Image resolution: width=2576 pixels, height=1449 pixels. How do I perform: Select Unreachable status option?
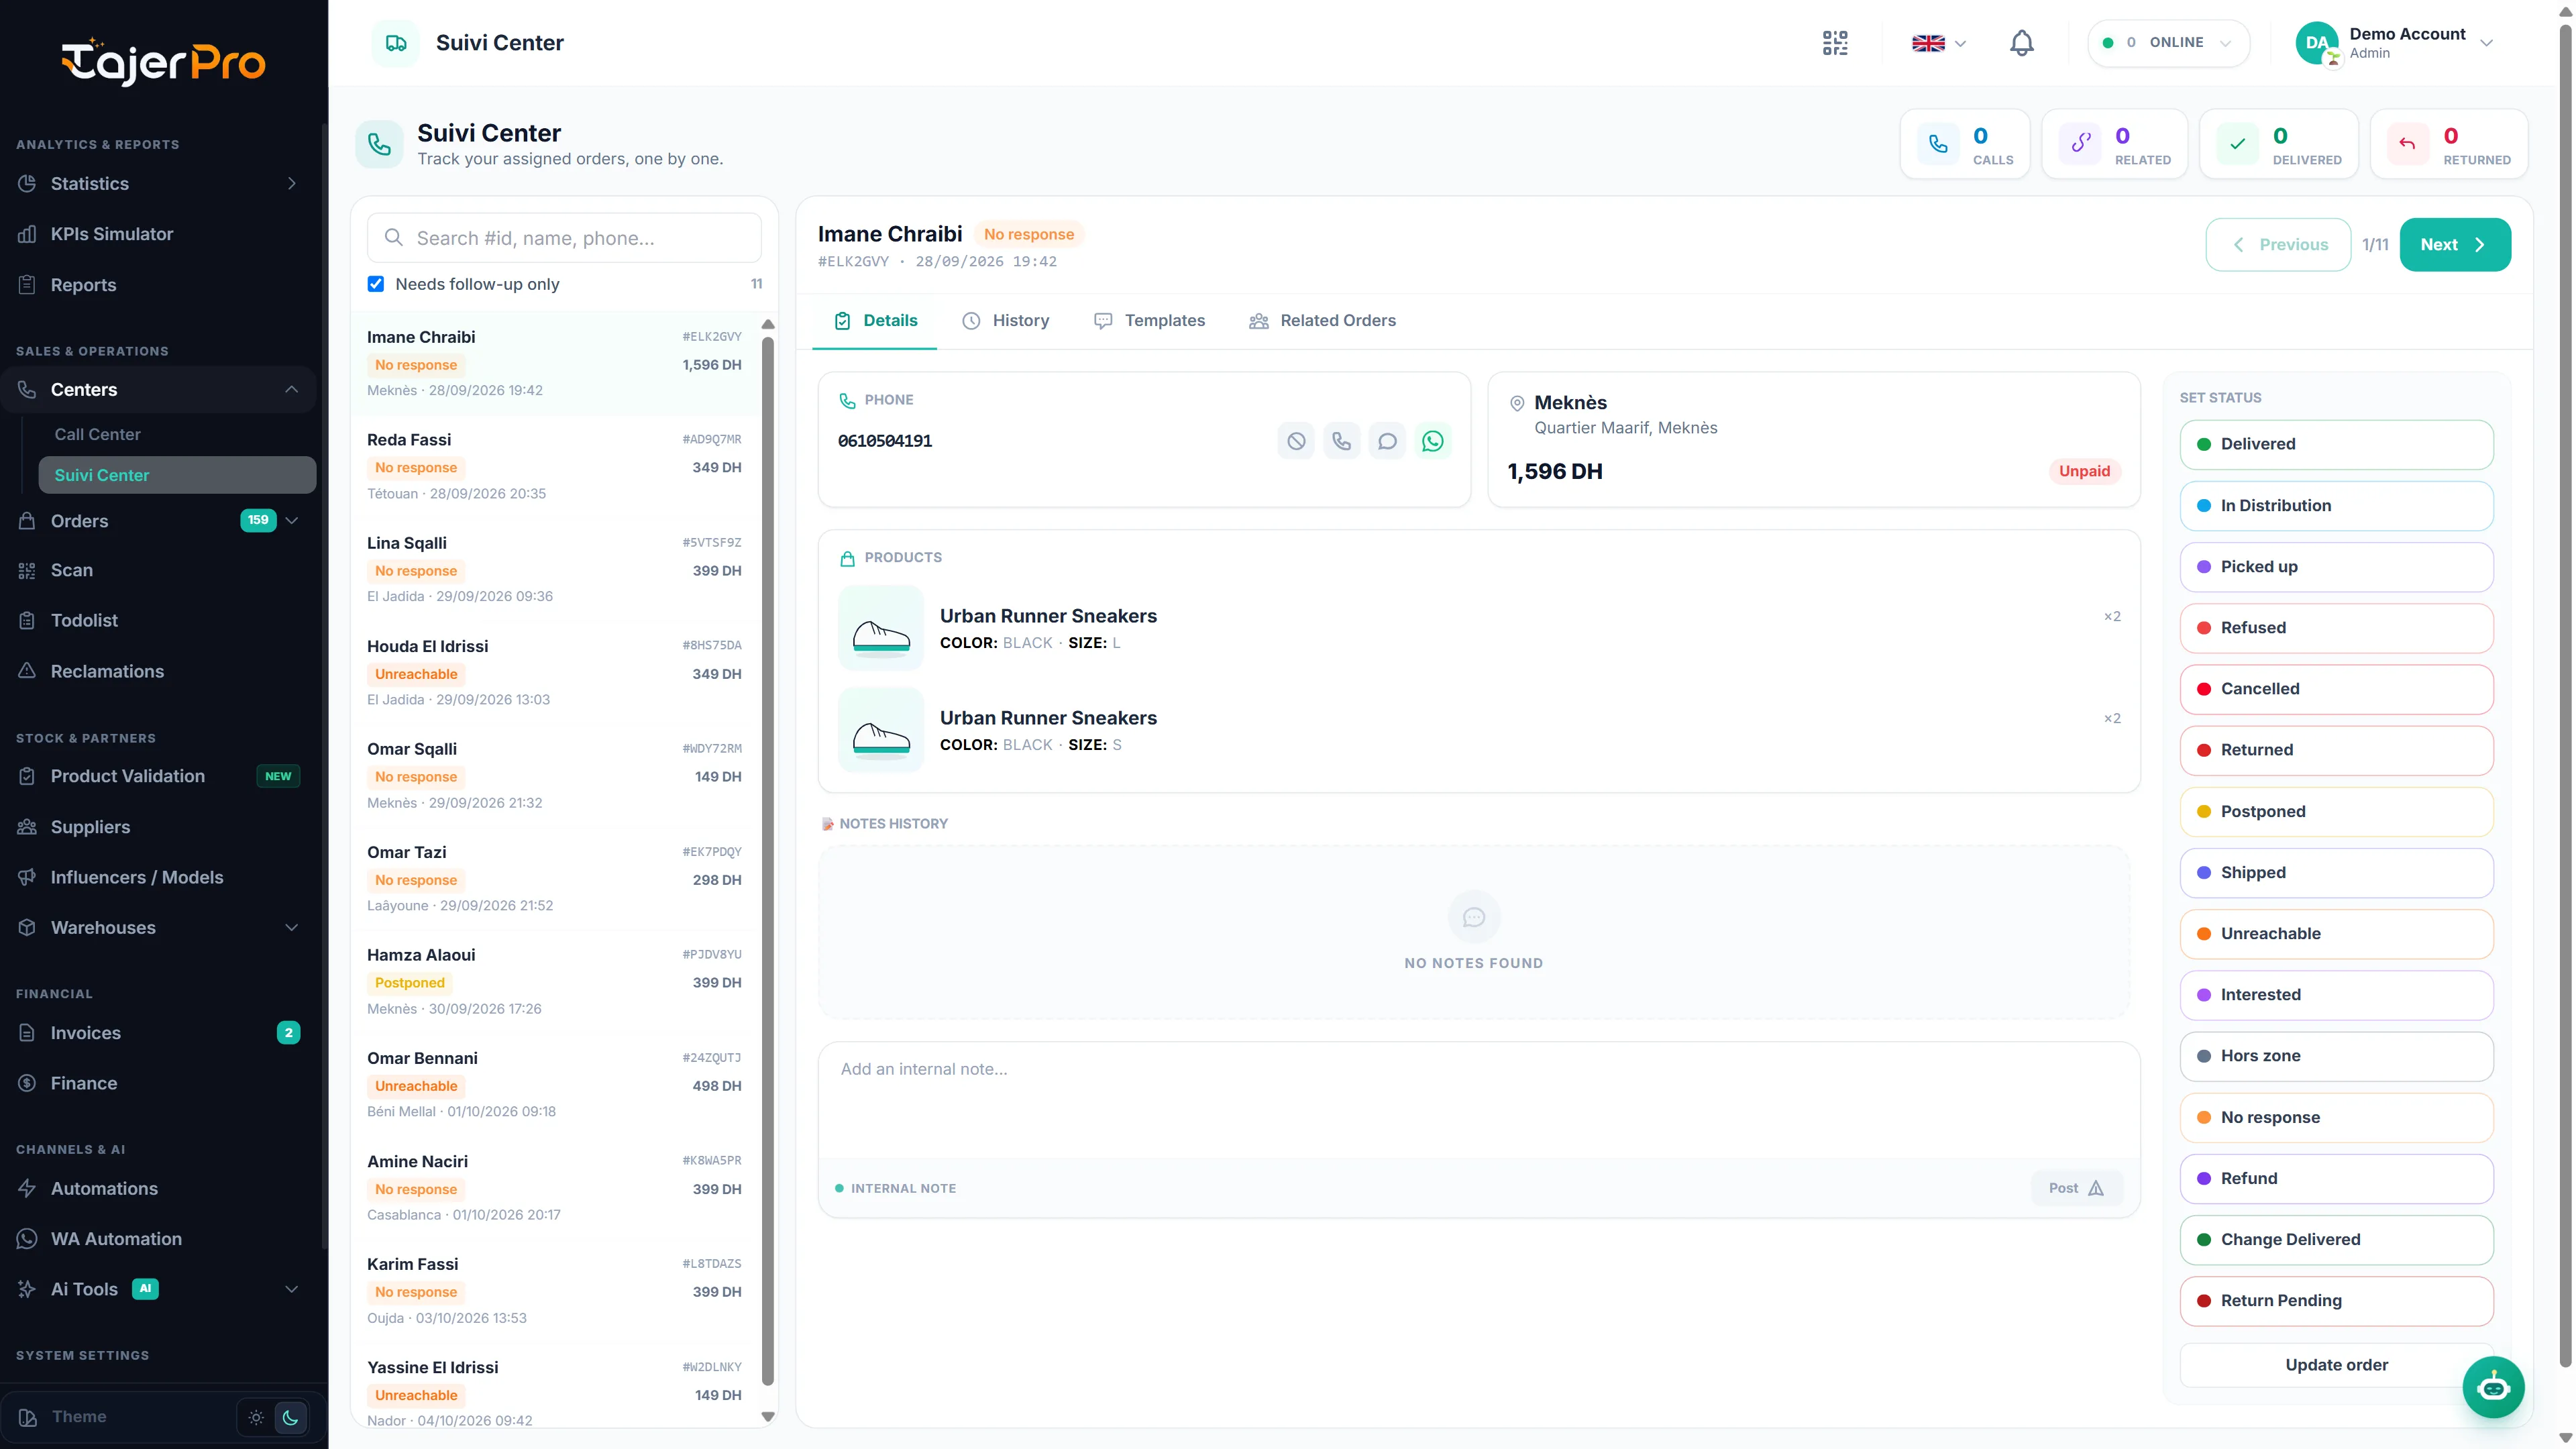(2336, 933)
